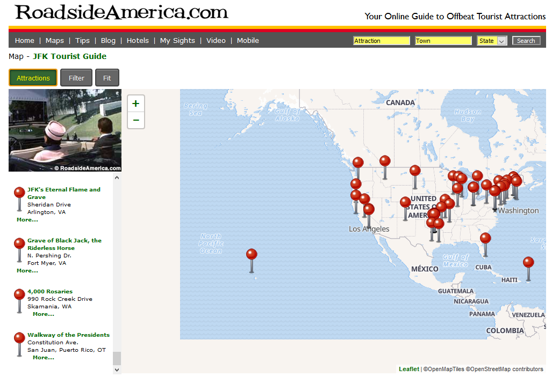
Task: Open the Filter options
Action: click(76, 78)
